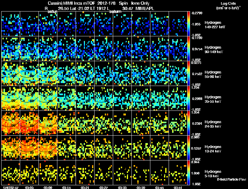Open the 149-227 keV panel at 03:51
248x189 pixels.
click(178, 24)
